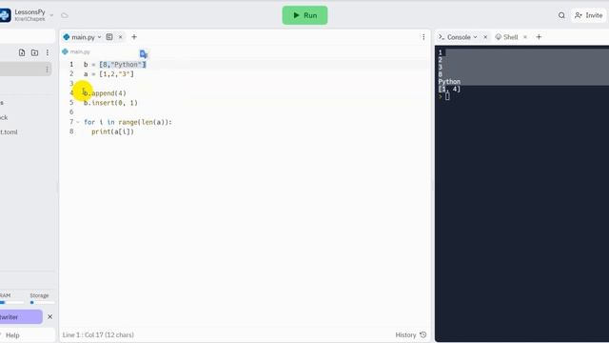This screenshot has width=609, height=343.
Task: Click the cloud sync status icon
Action: pos(65,15)
